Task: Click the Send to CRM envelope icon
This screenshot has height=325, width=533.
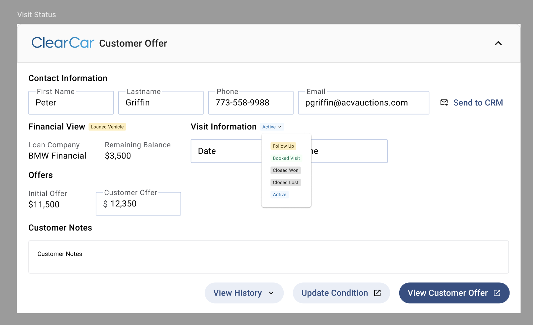Action: 444,103
